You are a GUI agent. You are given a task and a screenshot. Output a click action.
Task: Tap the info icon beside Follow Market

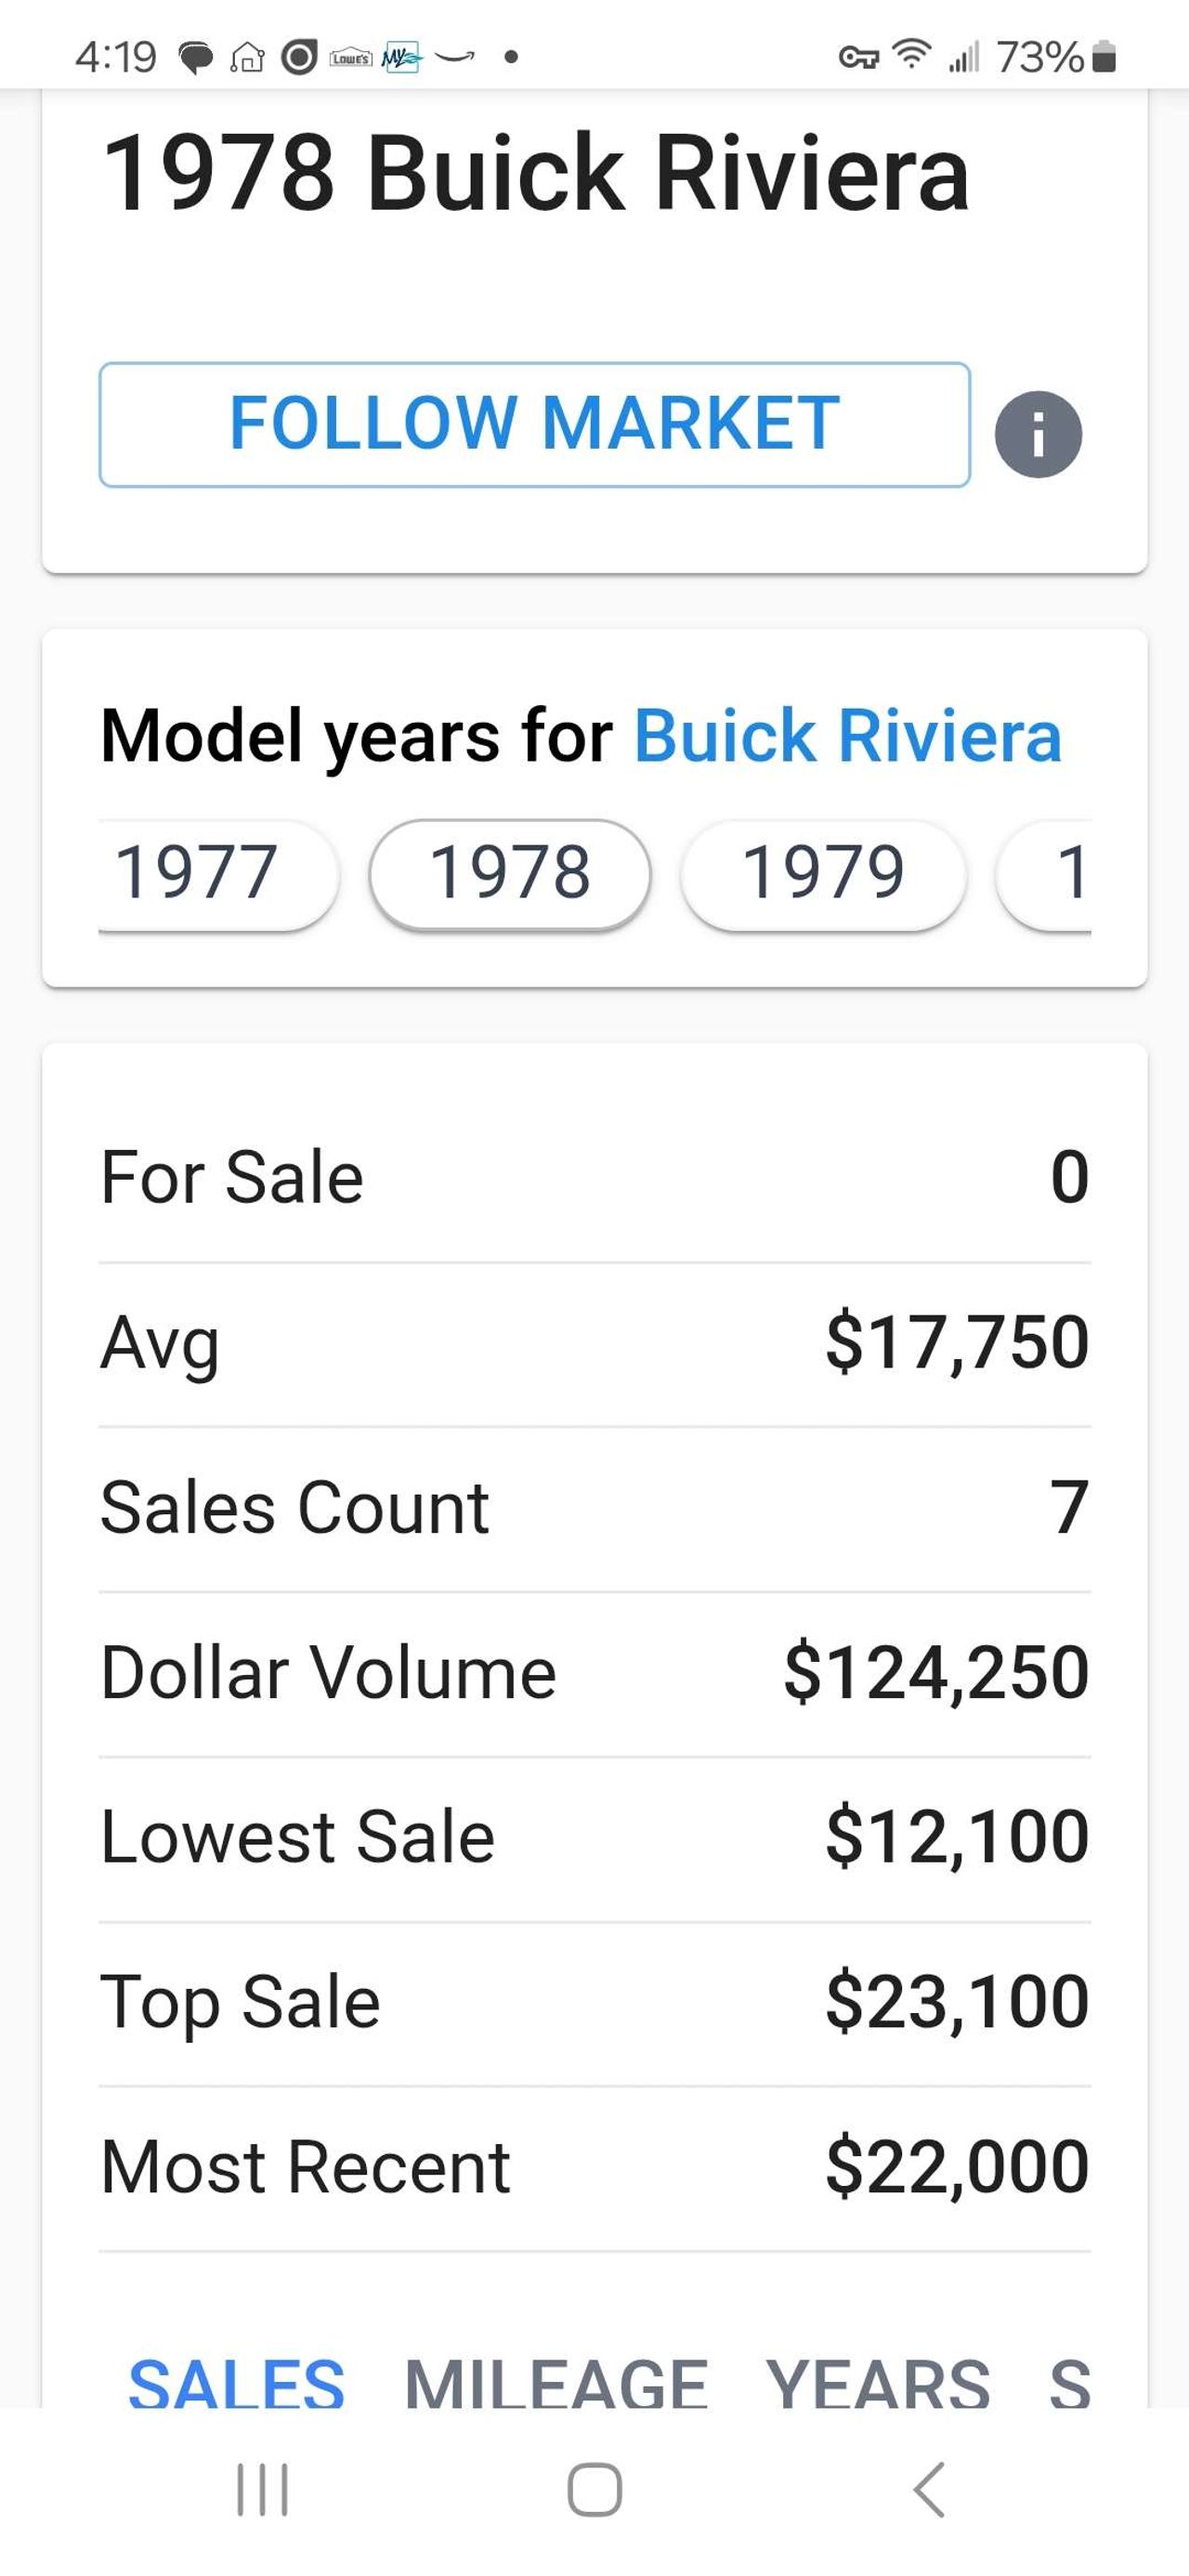click(1038, 434)
